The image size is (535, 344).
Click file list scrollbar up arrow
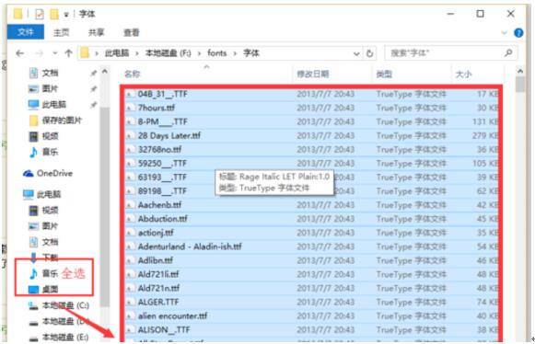(x=520, y=71)
